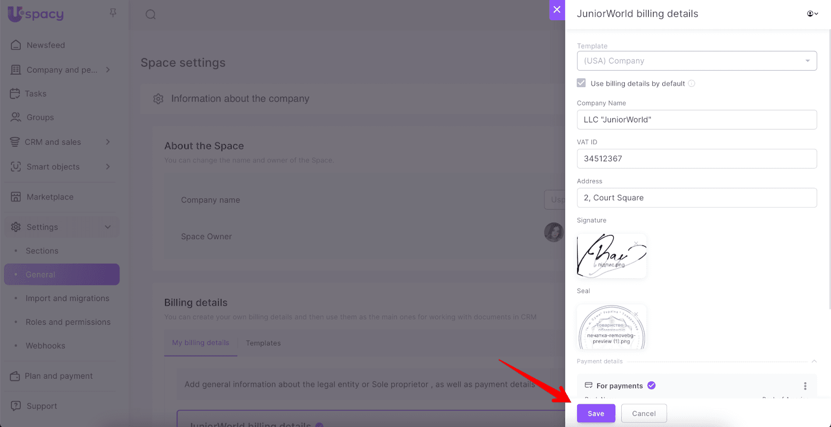Expand the CRM and sales submenu
831x427 pixels.
[x=108, y=142]
